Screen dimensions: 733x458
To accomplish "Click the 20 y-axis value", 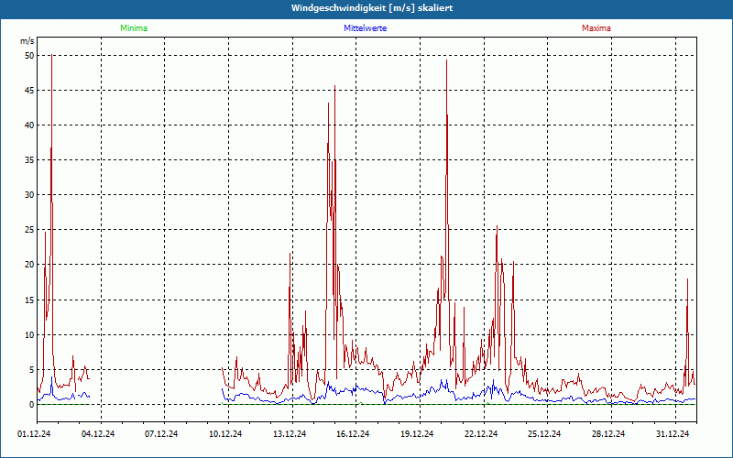I will coord(29,265).
